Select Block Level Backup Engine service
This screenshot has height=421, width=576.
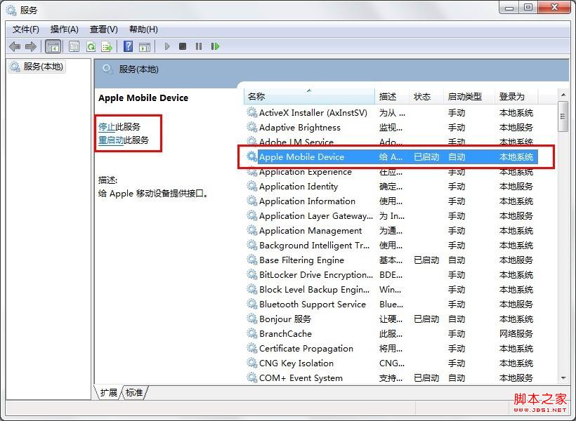point(391,289)
